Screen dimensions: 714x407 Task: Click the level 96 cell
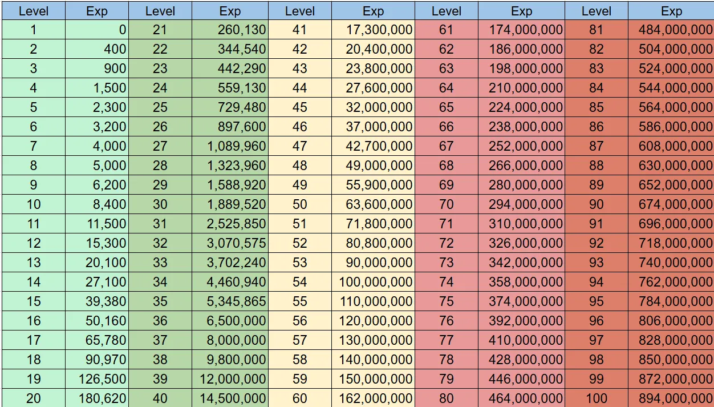pyautogui.click(x=596, y=321)
